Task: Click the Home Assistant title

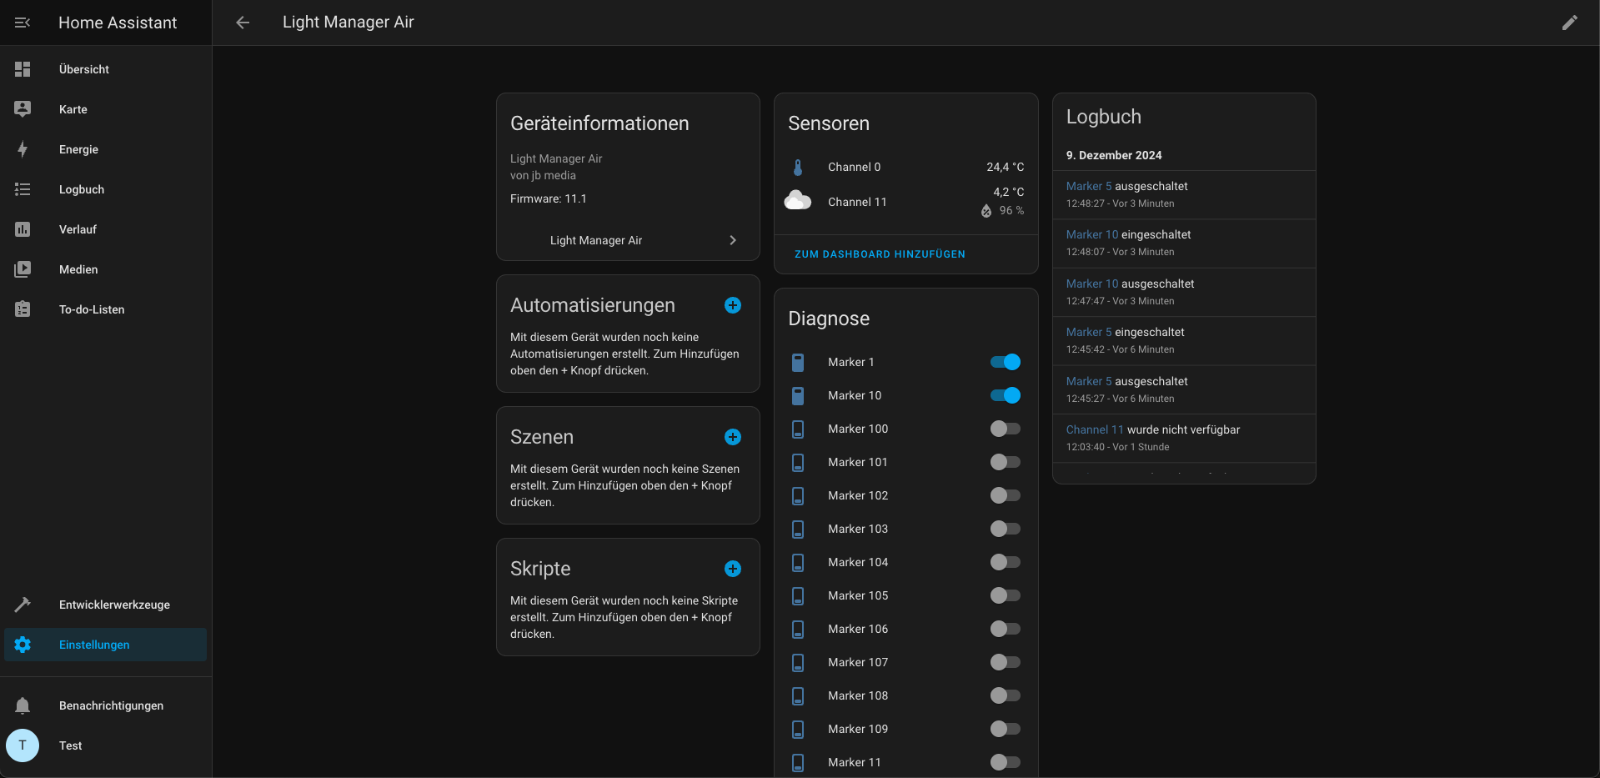Action: click(118, 23)
